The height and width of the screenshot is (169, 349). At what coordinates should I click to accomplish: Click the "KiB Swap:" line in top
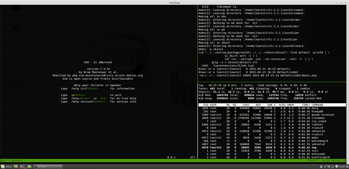pos(260,98)
